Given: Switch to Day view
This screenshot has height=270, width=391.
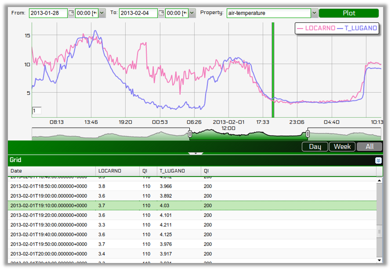Looking at the screenshot, I should [x=315, y=146].
